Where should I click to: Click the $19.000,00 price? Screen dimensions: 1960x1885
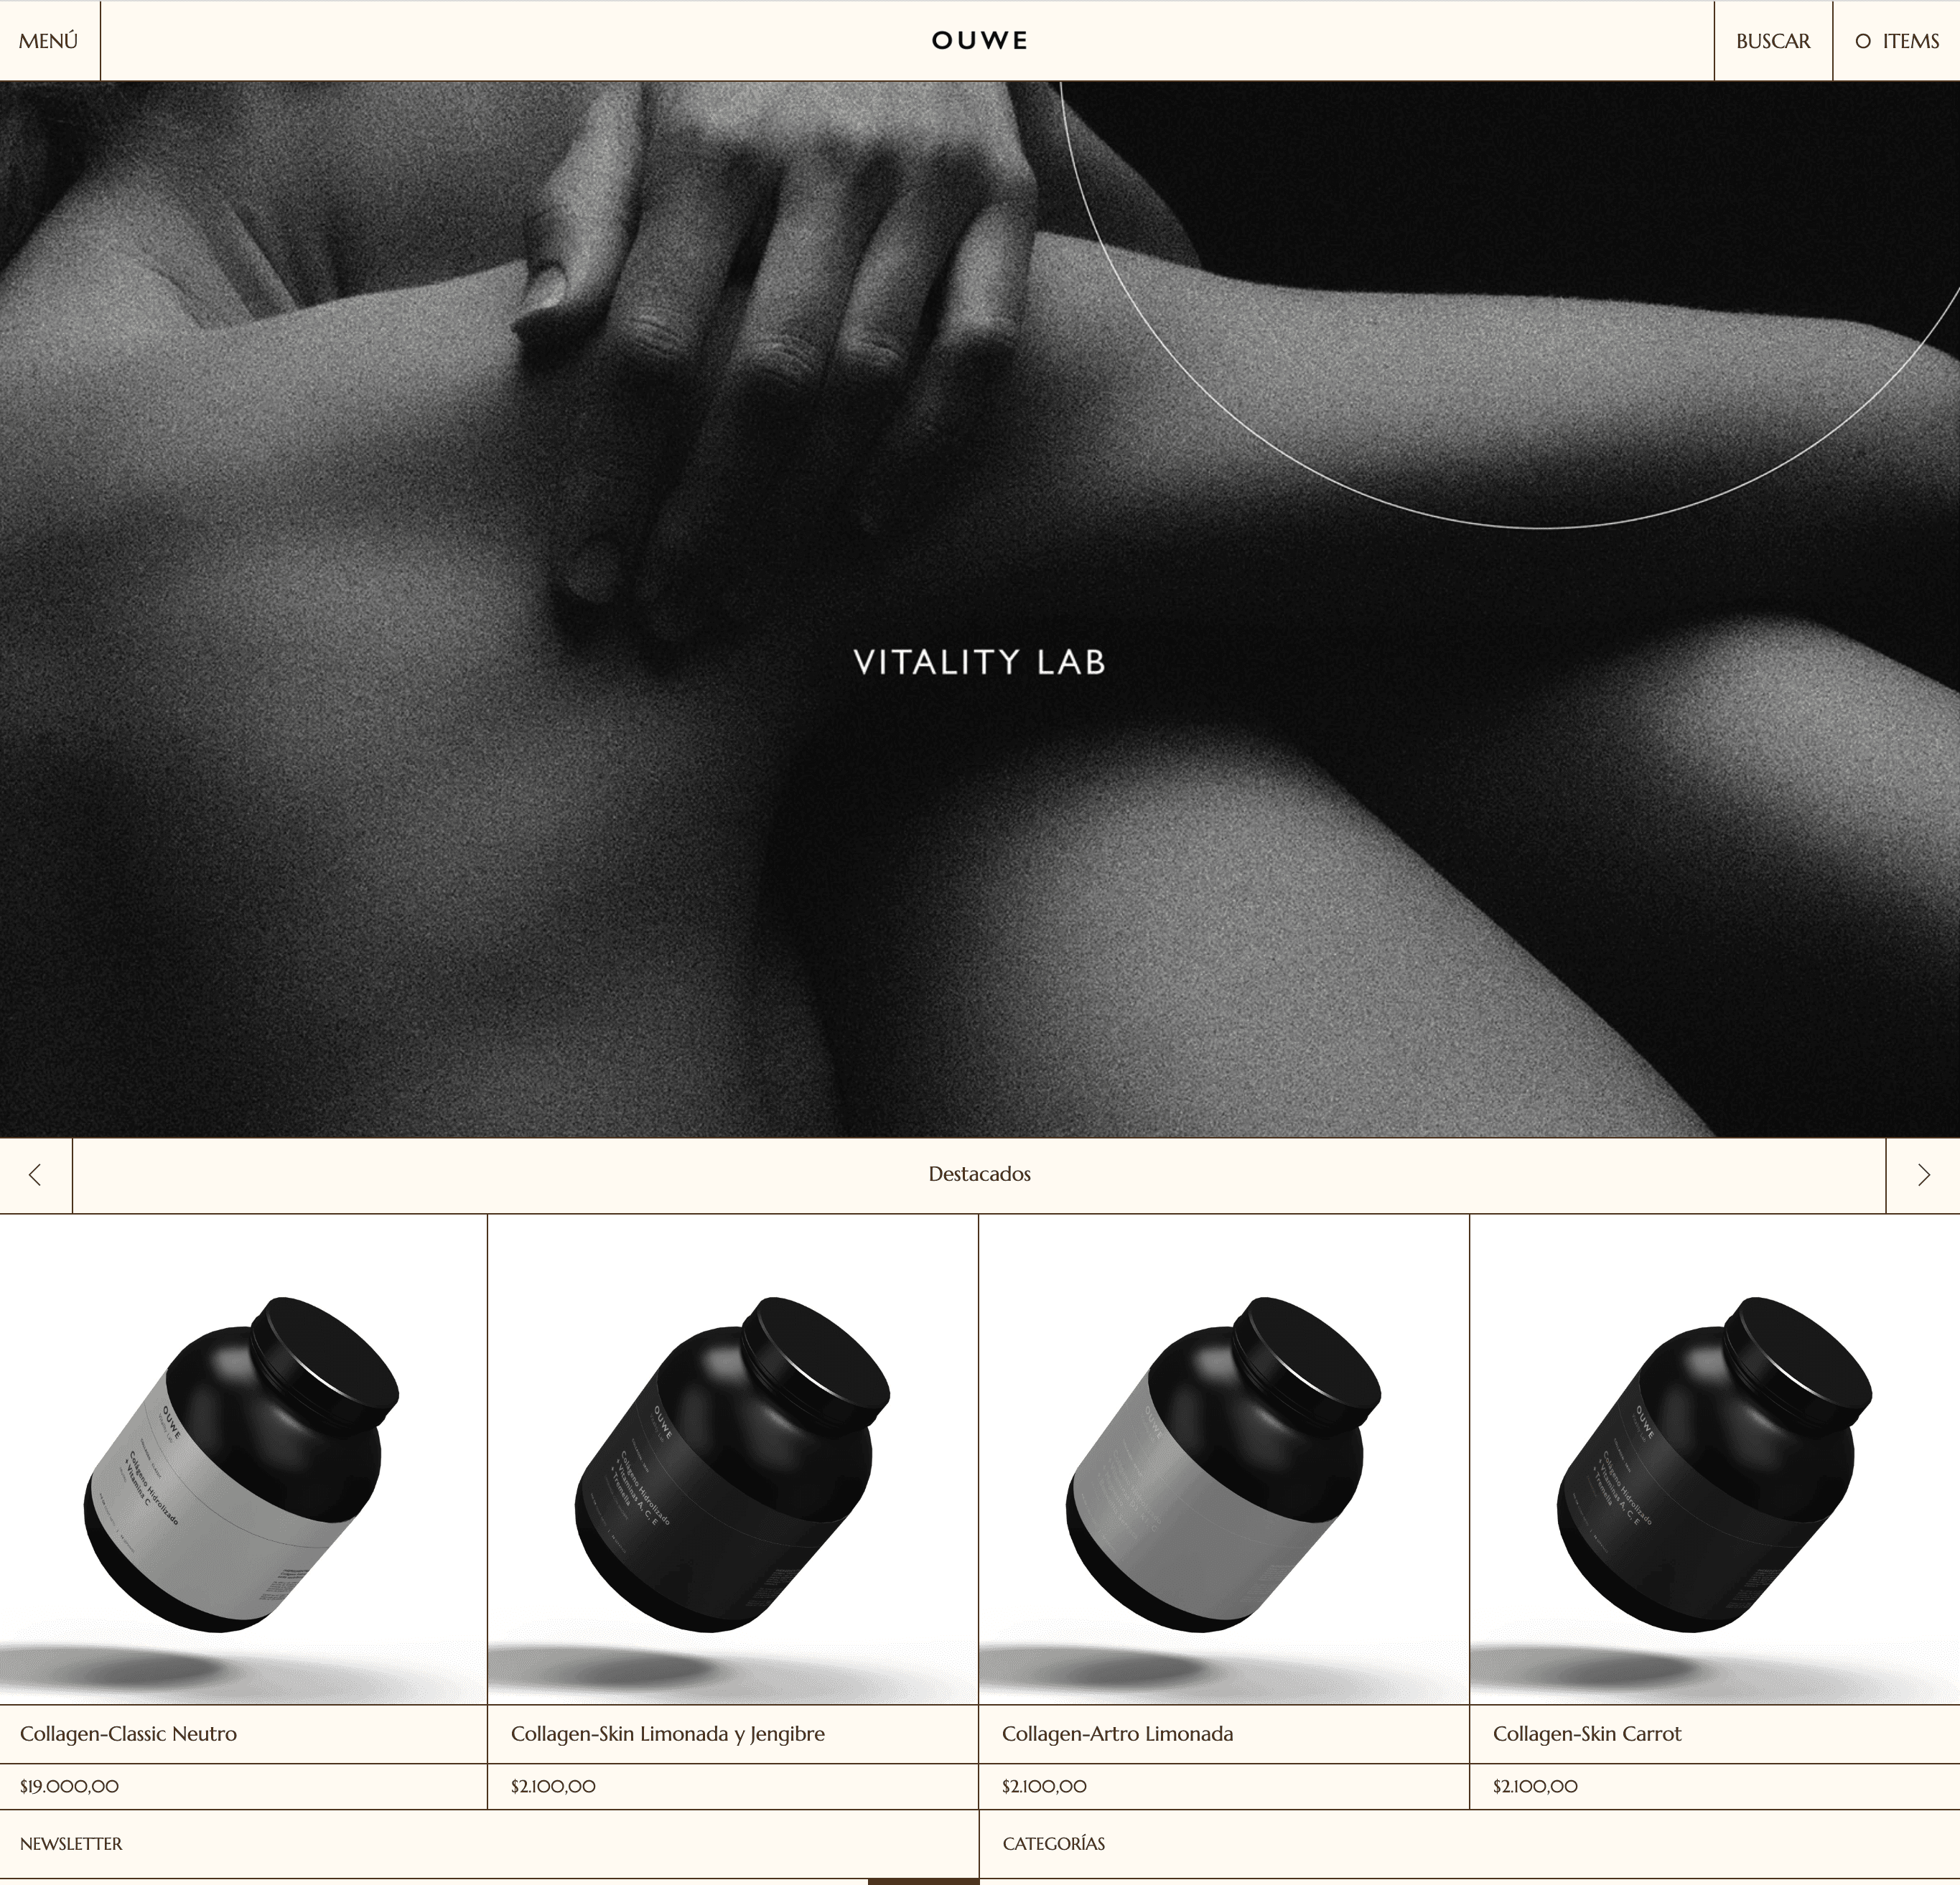point(69,1786)
